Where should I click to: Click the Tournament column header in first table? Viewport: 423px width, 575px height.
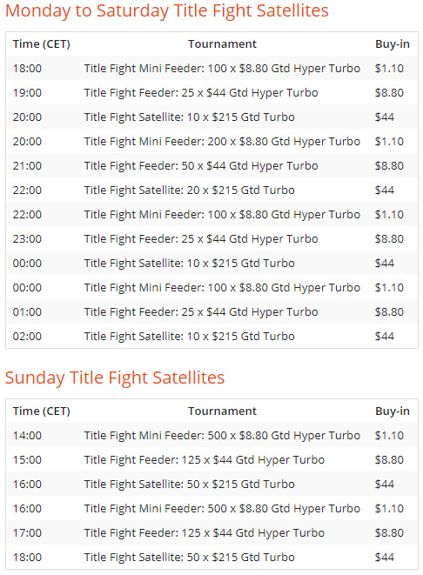[x=222, y=44]
